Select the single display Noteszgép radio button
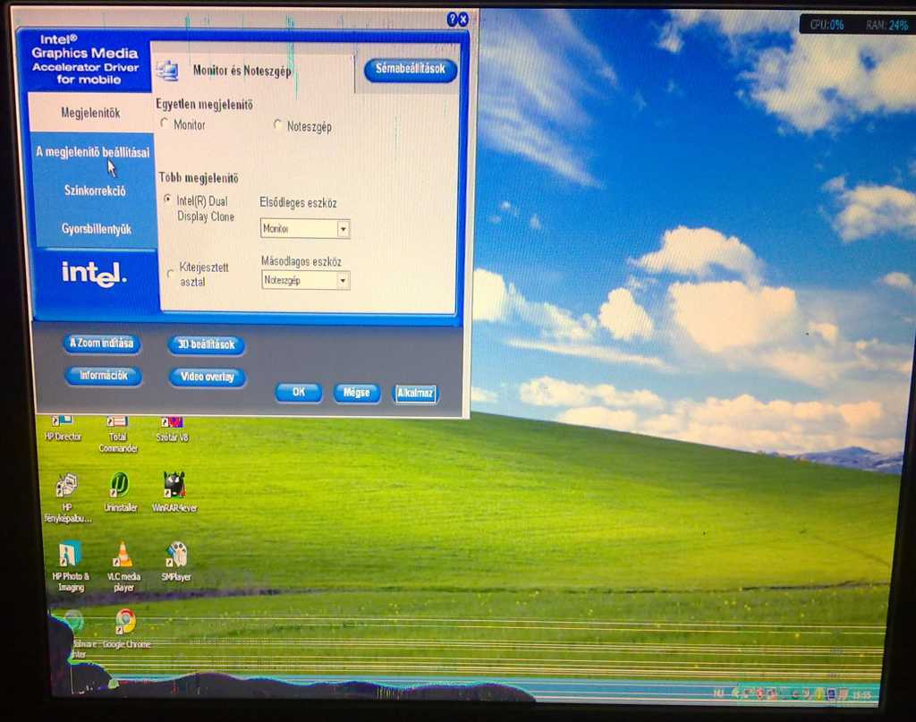 click(277, 125)
